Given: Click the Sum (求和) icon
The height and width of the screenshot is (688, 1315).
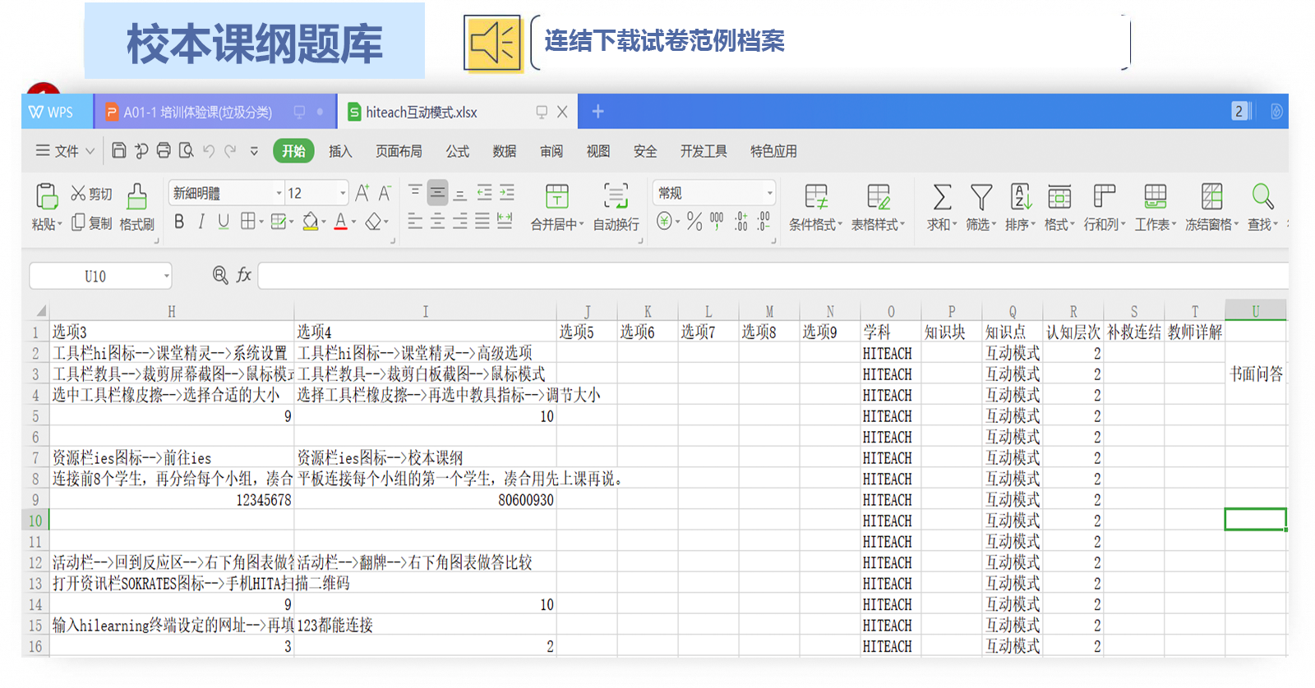Looking at the screenshot, I should (942, 198).
